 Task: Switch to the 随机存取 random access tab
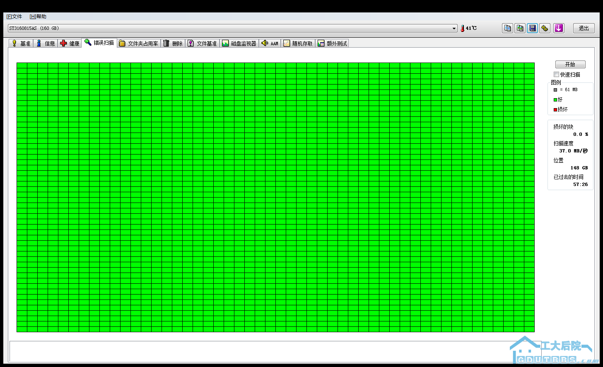coord(298,43)
